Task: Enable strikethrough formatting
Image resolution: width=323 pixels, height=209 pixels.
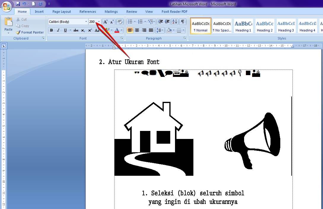Action: point(76,30)
